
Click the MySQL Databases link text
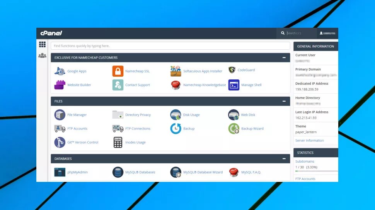pos(140,172)
